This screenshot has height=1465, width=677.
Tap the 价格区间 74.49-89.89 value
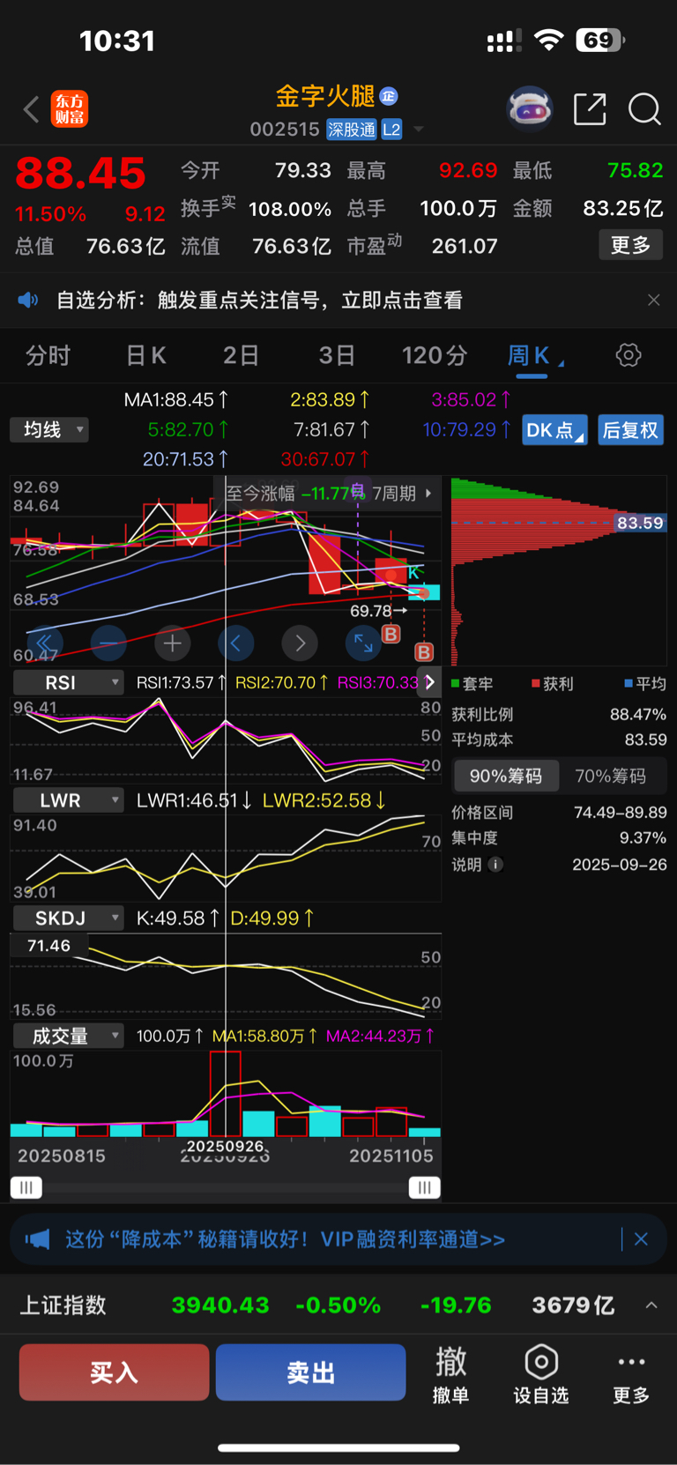tap(621, 812)
